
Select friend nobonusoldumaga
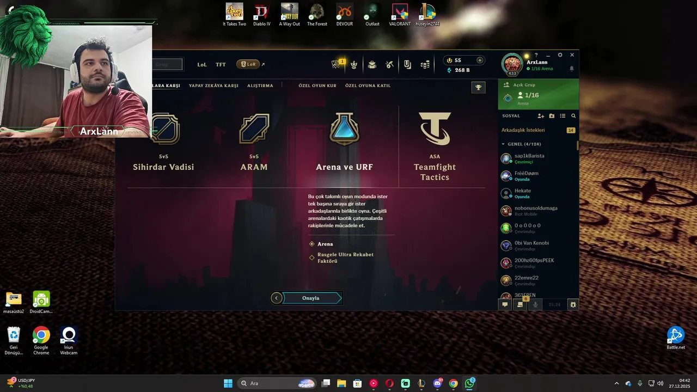pyautogui.click(x=538, y=211)
